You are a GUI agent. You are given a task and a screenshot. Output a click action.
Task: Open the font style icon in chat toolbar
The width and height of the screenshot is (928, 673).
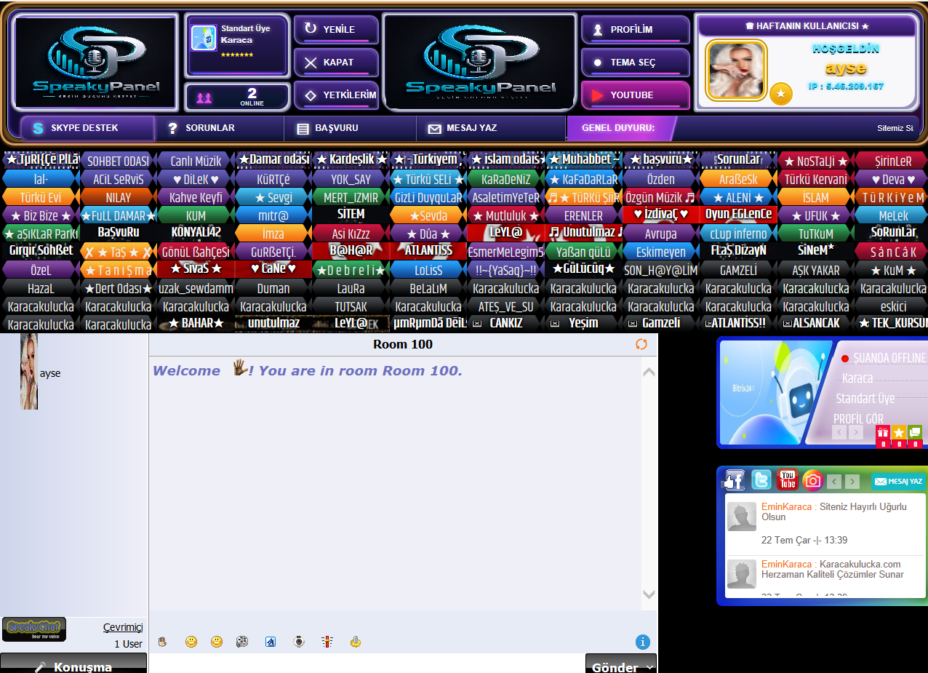pyautogui.click(x=271, y=642)
